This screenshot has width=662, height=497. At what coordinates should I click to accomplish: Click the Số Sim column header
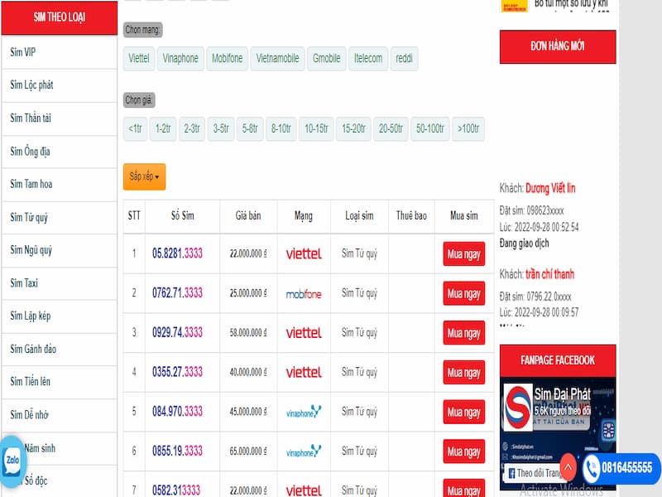(x=182, y=216)
